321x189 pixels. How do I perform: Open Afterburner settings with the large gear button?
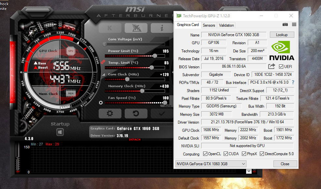[110, 114]
